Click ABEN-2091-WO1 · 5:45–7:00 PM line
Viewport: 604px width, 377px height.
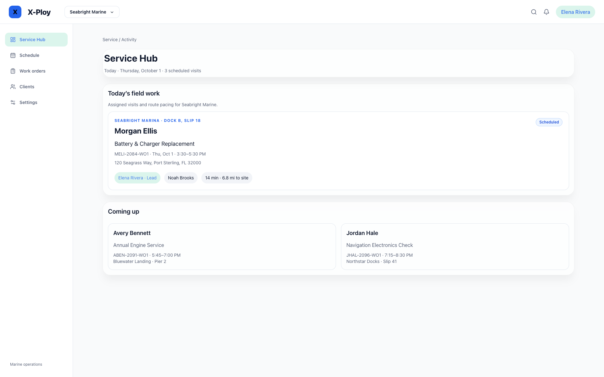click(147, 255)
